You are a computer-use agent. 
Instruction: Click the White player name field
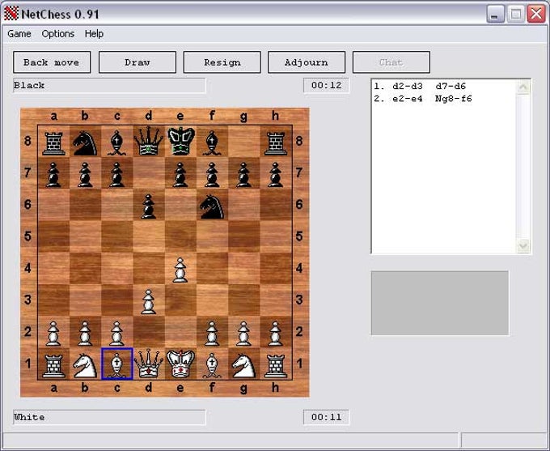109,417
